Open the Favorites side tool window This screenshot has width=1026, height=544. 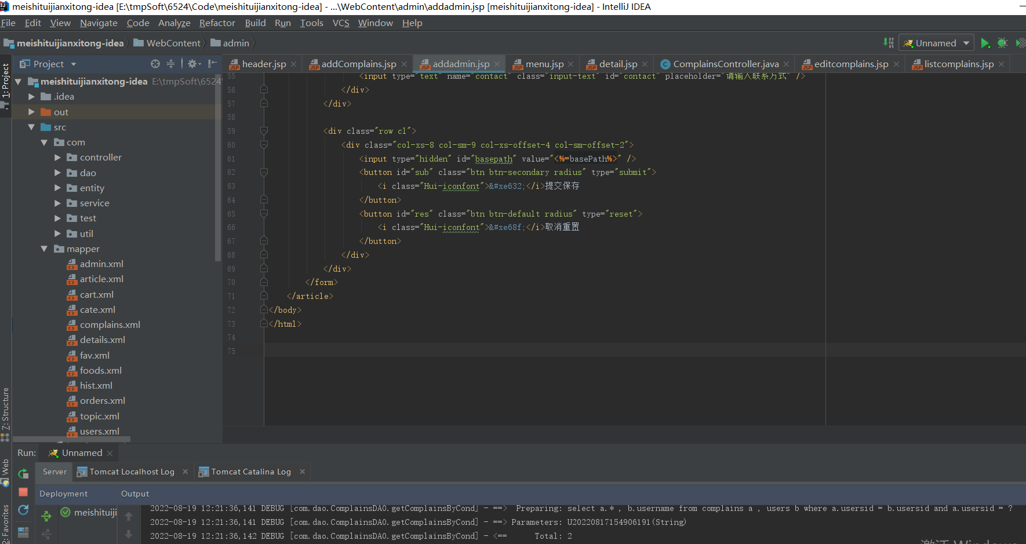(x=5, y=524)
